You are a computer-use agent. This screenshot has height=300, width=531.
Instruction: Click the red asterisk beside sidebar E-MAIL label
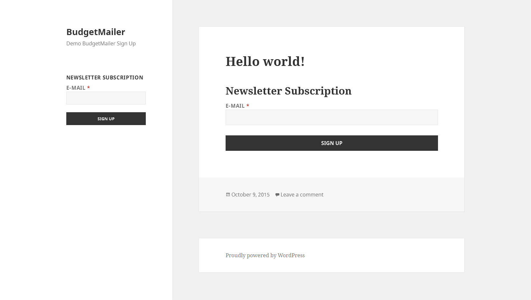pos(88,88)
